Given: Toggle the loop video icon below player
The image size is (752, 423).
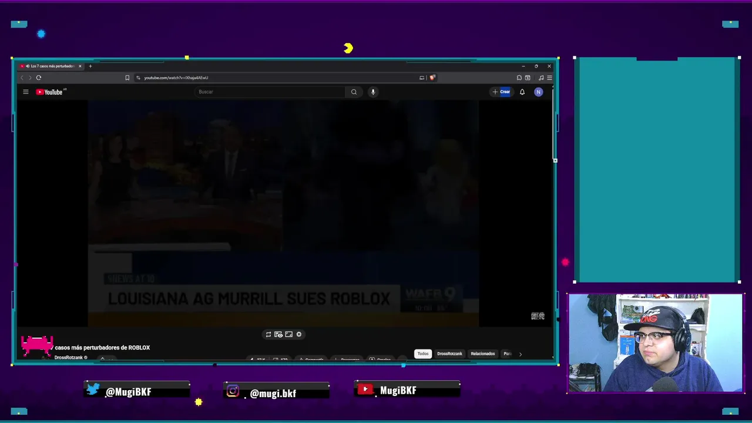Looking at the screenshot, I should click(268, 334).
